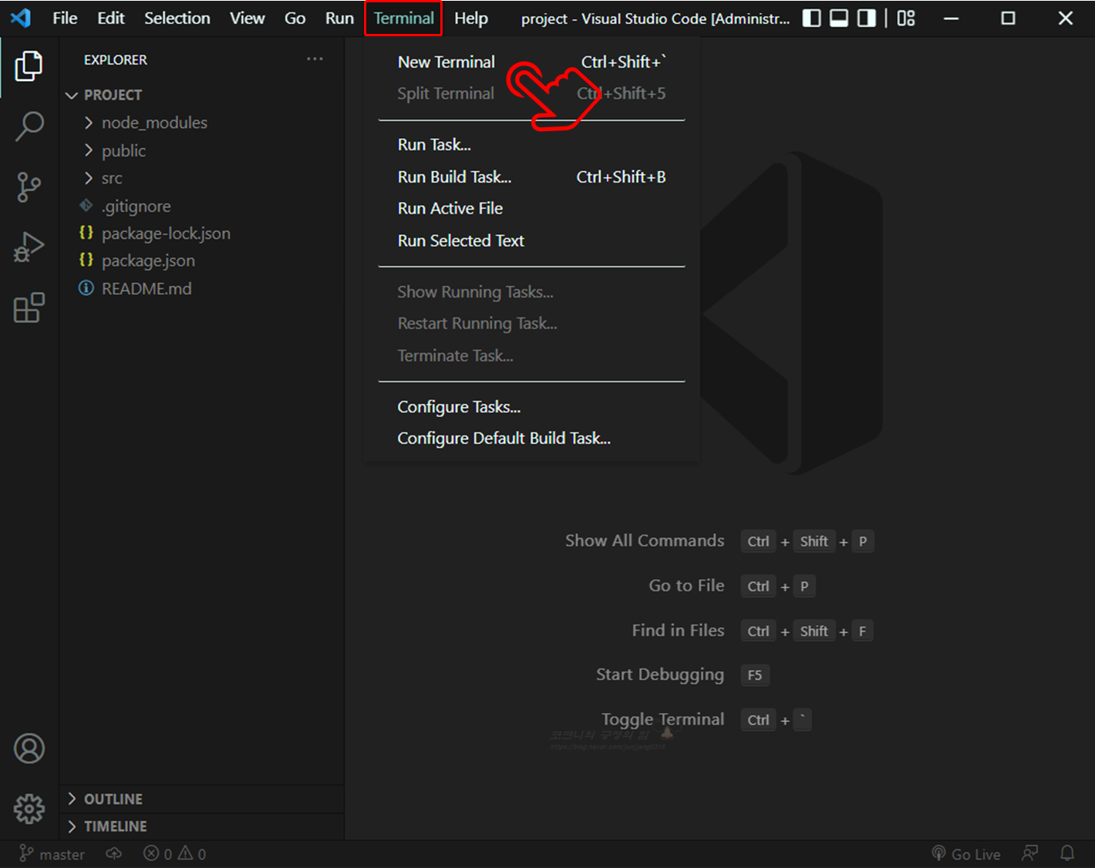The height and width of the screenshot is (868, 1095).
Task: Open the Extensions view icon
Action: 29,308
